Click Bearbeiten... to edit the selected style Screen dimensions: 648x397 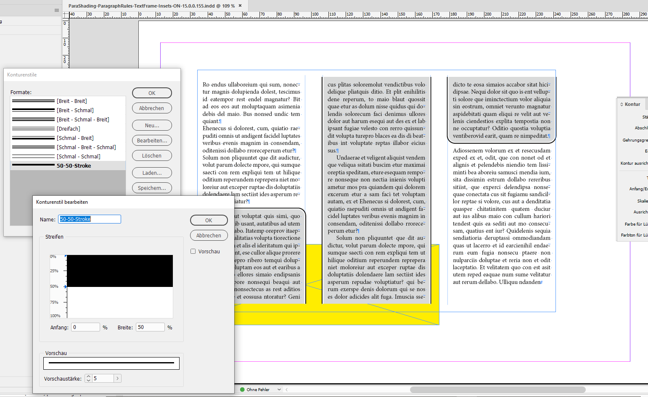click(x=152, y=140)
